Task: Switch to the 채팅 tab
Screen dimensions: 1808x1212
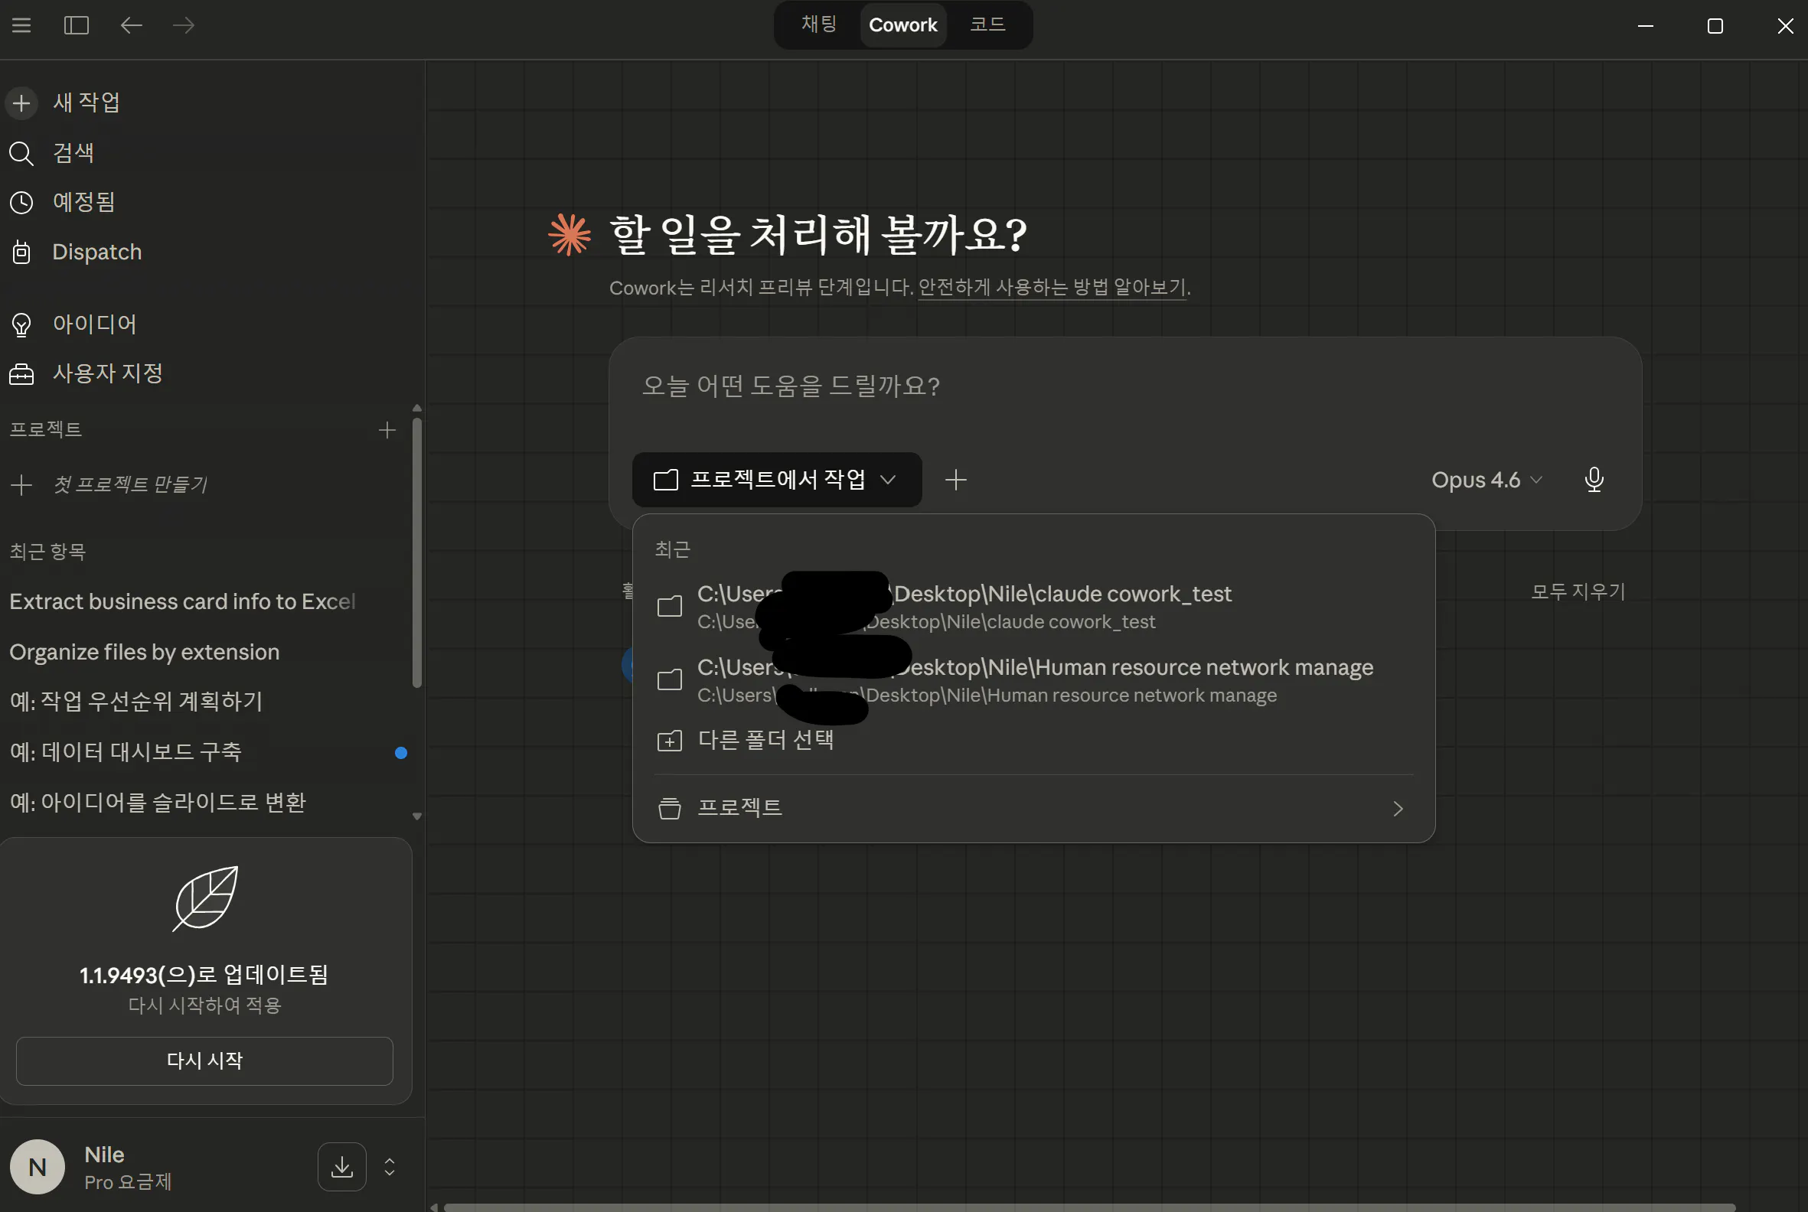Action: pyautogui.click(x=818, y=24)
